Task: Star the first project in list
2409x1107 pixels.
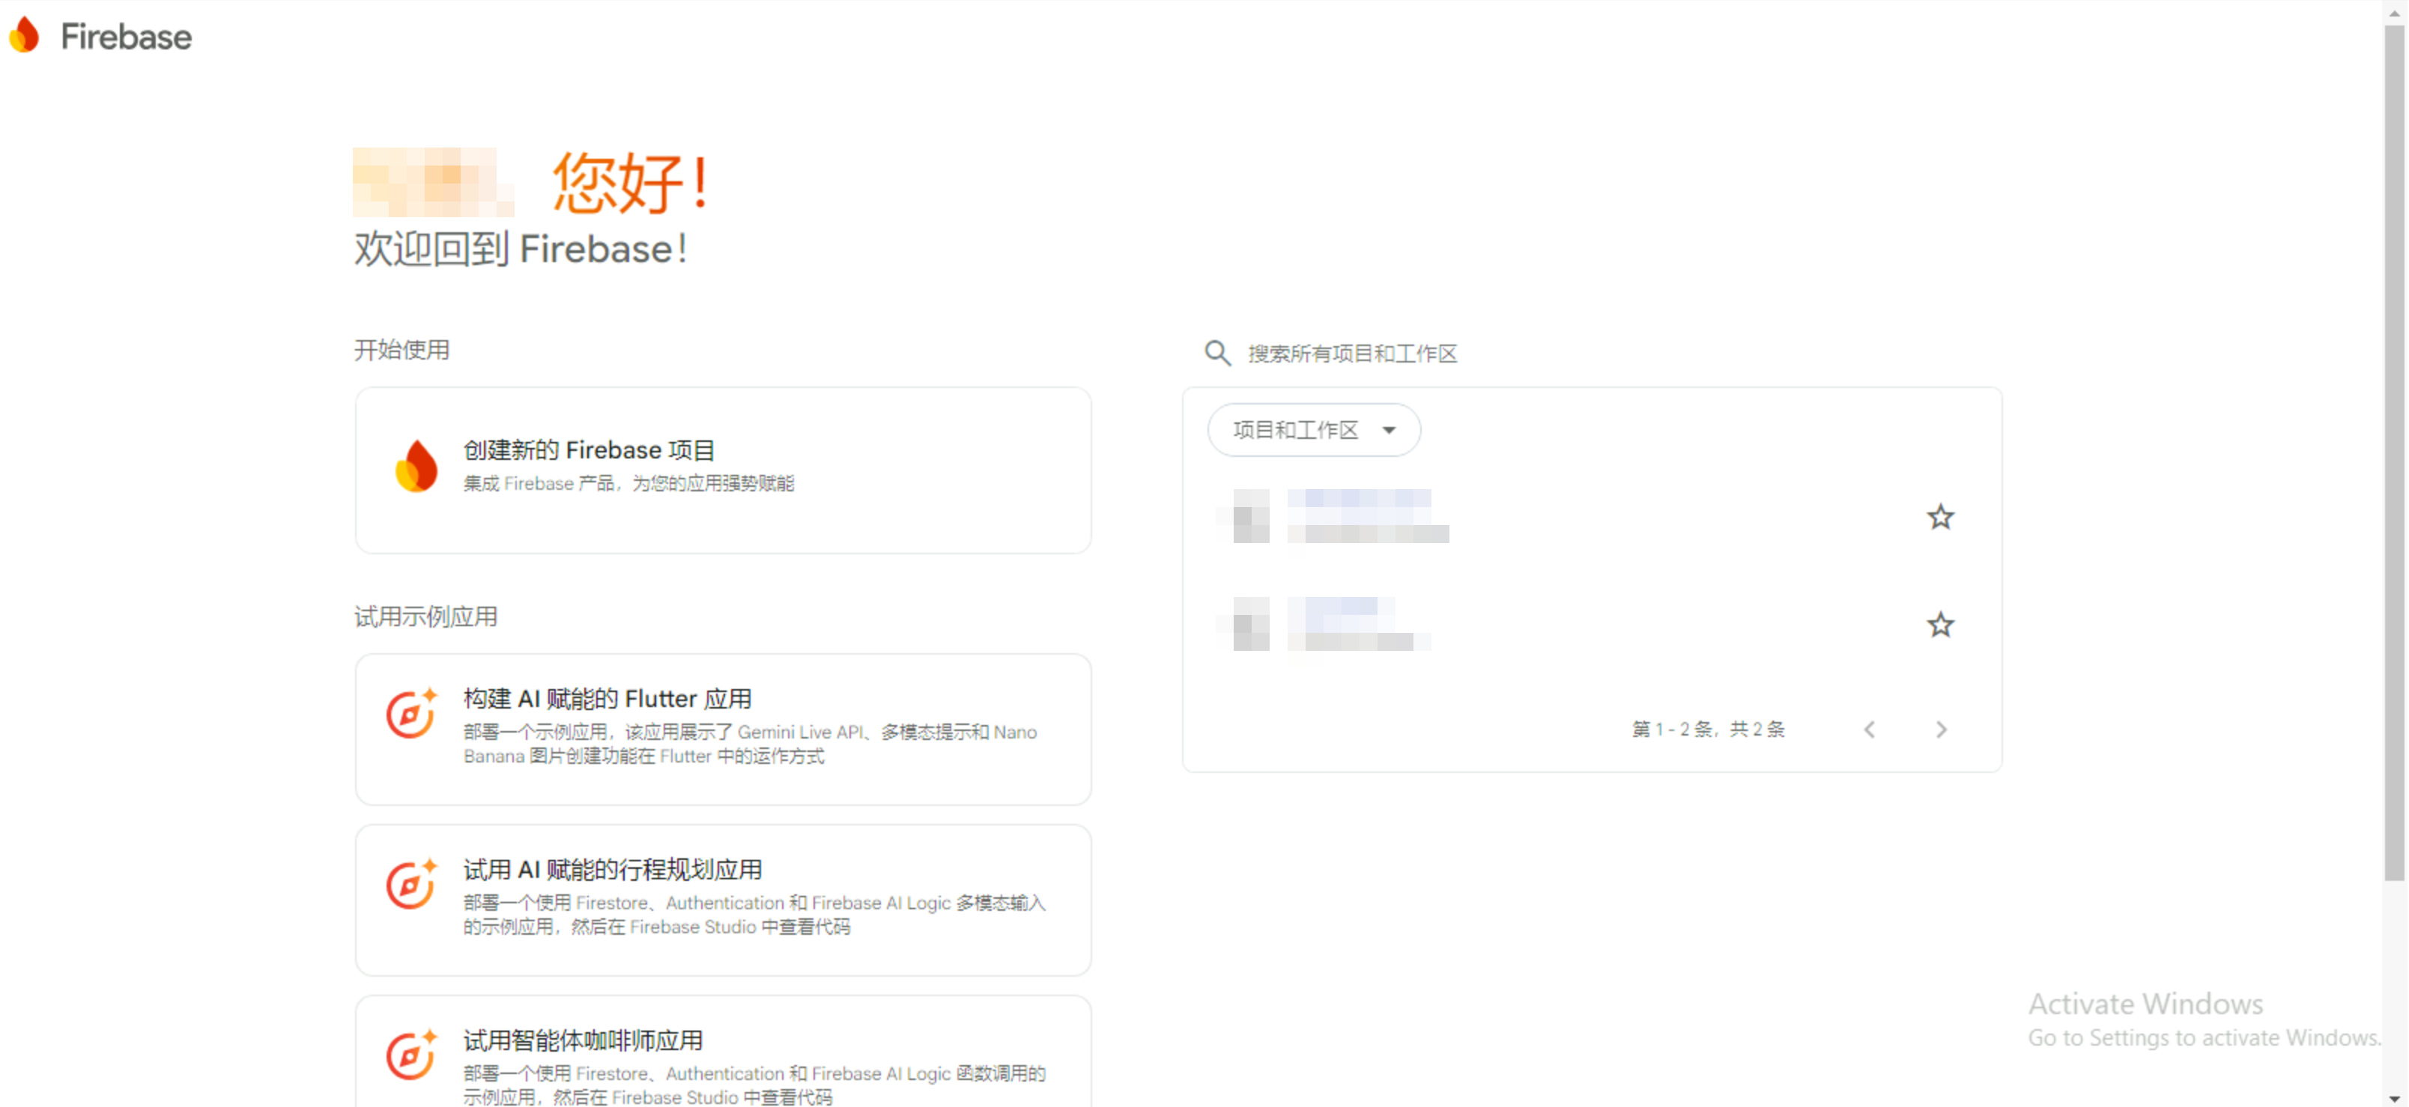Action: pos(1941,517)
